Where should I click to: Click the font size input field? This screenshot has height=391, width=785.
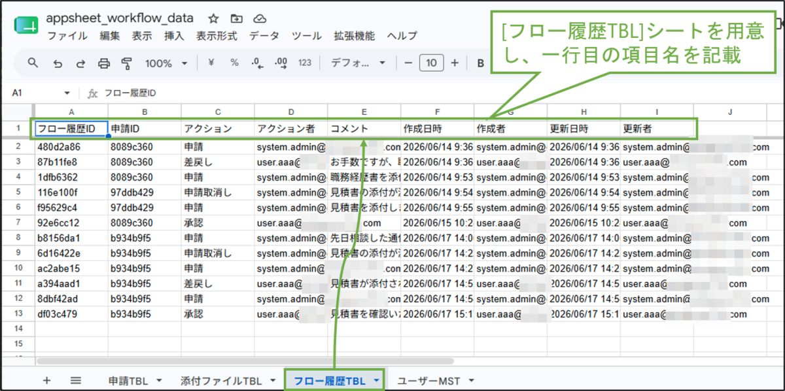[431, 63]
